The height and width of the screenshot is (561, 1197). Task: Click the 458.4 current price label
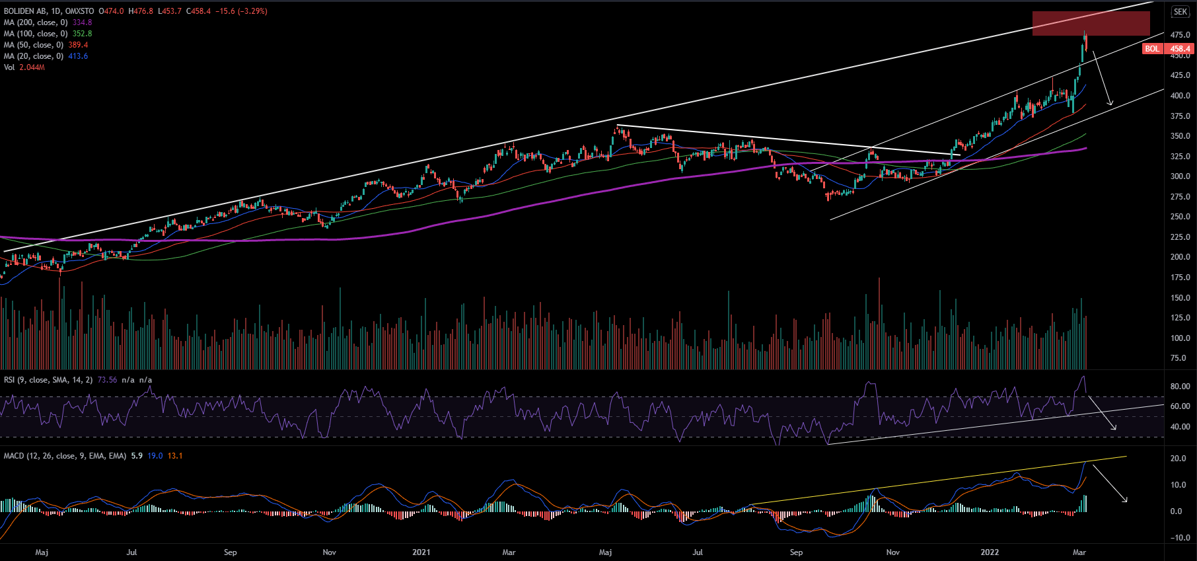click(x=1180, y=49)
